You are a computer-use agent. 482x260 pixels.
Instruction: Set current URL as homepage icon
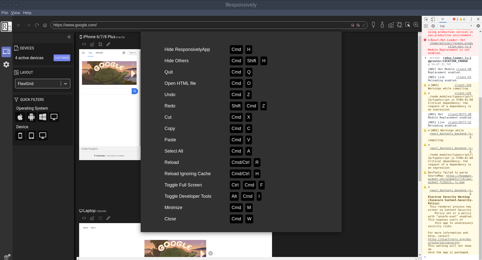click(x=363, y=25)
